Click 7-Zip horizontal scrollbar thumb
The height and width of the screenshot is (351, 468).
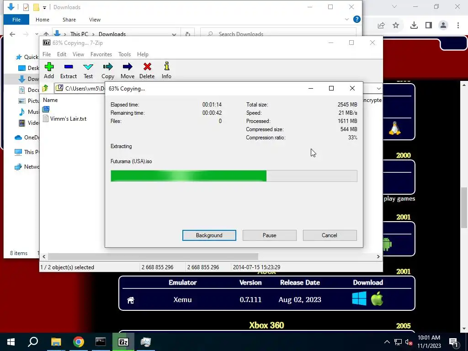153,256
